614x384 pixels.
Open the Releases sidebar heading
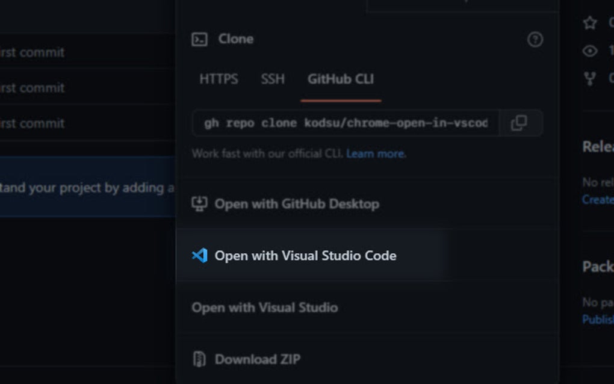click(x=598, y=147)
